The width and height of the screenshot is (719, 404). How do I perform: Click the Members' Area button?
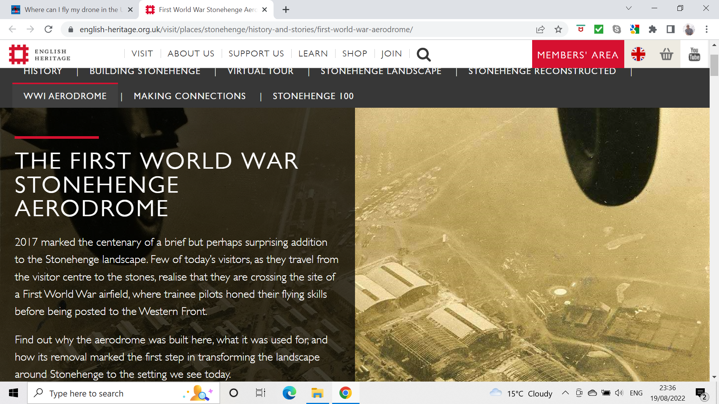point(577,55)
